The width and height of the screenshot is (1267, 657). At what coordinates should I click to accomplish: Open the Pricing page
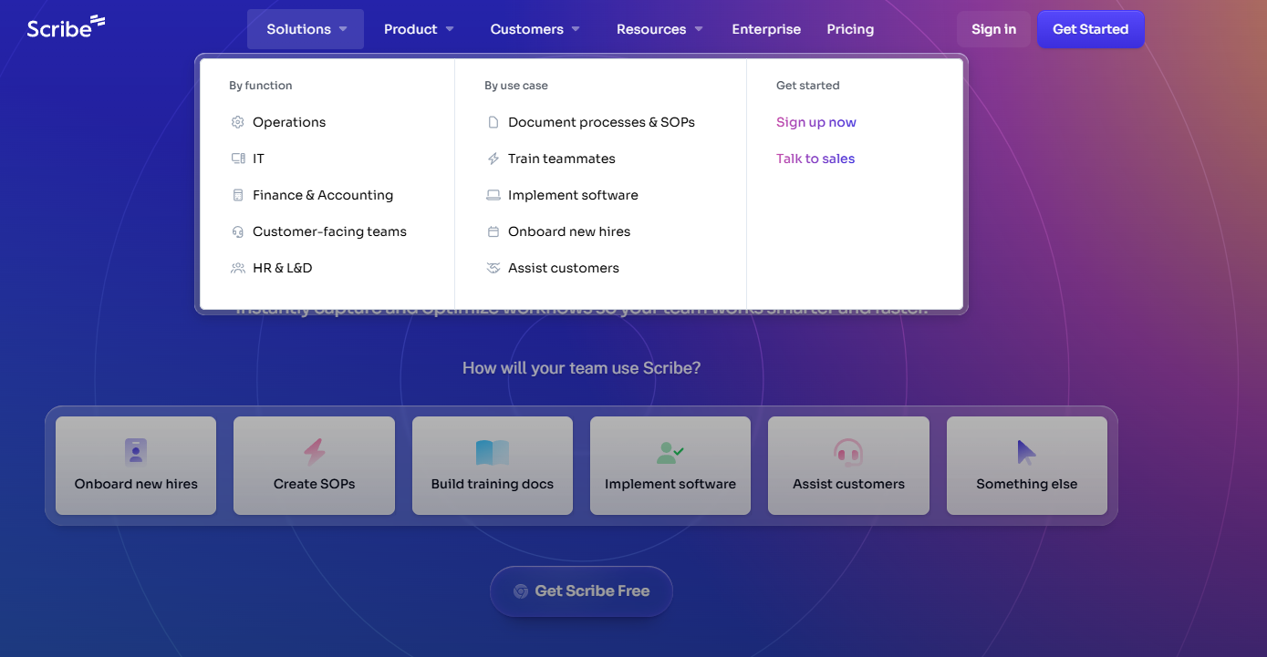pyautogui.click(x=850, y=29)
